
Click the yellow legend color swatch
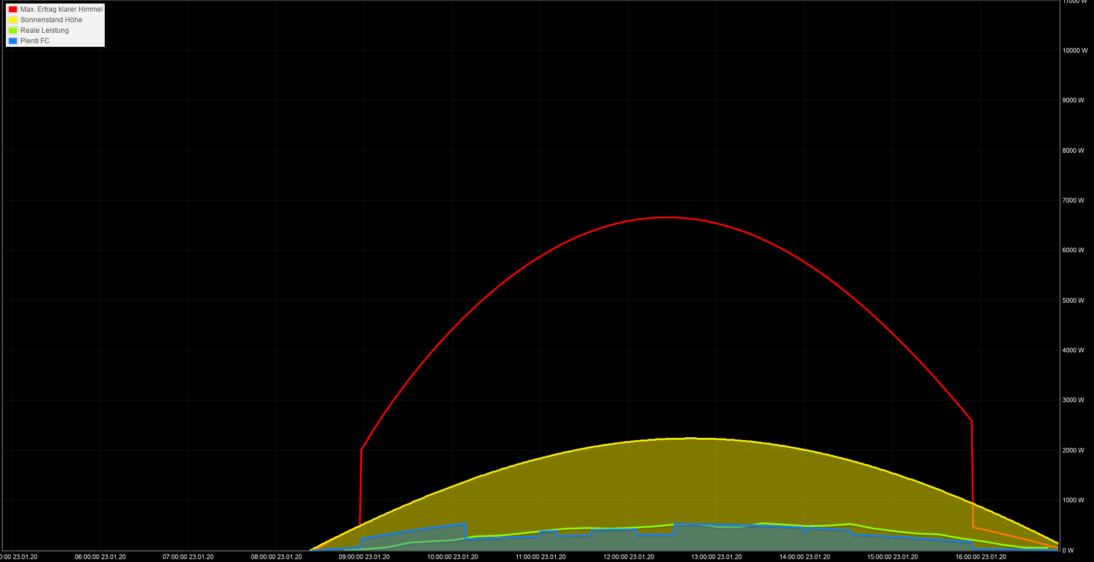(13, 20)
